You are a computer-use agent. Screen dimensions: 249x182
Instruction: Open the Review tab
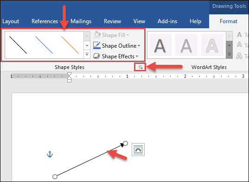[112, 21]
